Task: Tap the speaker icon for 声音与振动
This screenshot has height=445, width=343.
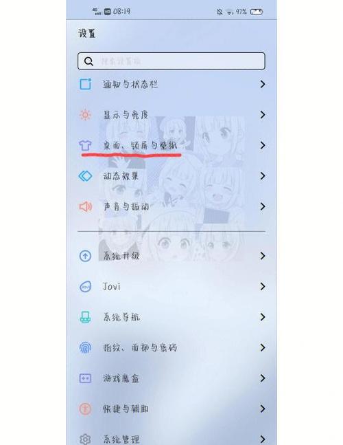Action: tap(85, 206)
